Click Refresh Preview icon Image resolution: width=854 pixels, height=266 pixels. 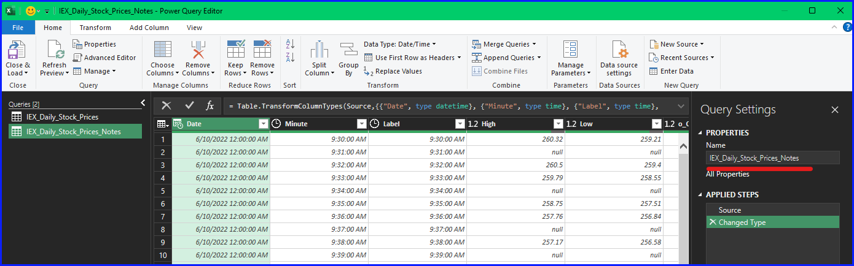click(x=54, y=50)
